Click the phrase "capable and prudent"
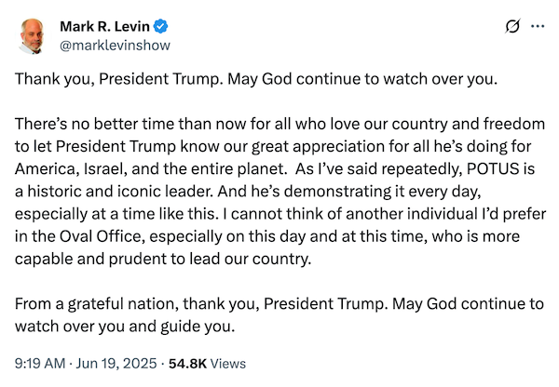Screen dimensions: 559x387 (x=91, y=259)
